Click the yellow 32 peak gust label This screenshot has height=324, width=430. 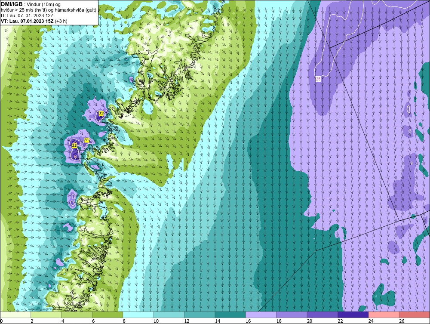[74, 145]
